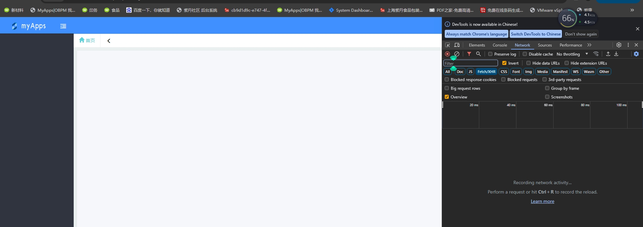Filter requests by Manifest
The height and width of the screenshot is (227, 643).
(x=560, y=72)
